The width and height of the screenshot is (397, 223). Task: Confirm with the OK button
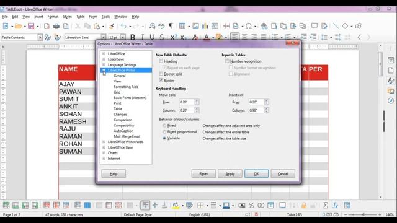tap(256, 173)
